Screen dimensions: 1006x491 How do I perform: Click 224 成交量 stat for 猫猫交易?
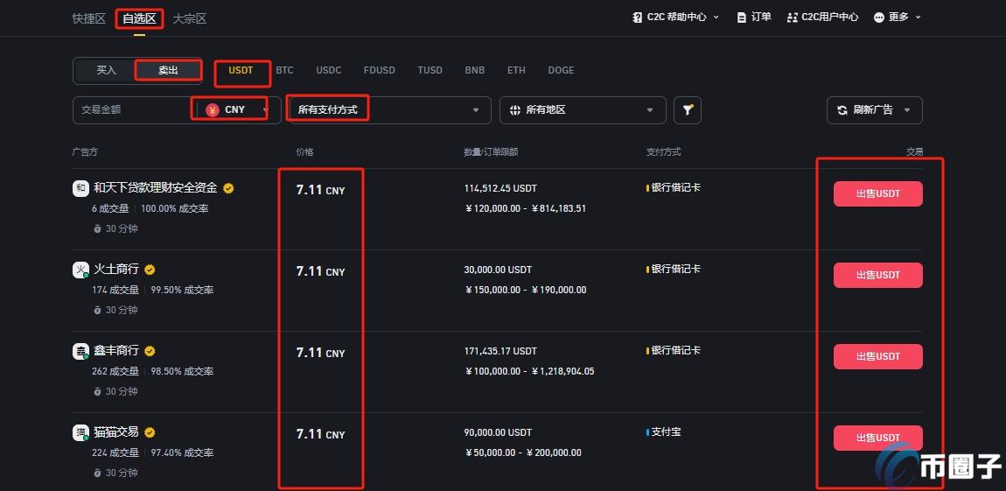tap(115, 453)
